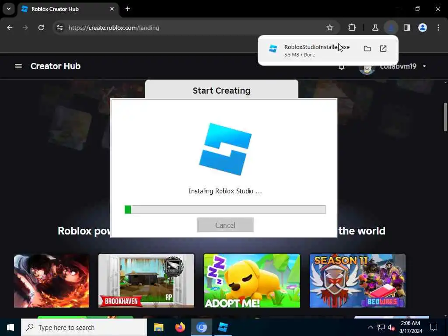This screenshot has width=448, height=336.
Task: Expand the collabvm19 account dropdown
Action: (x=424, y=66)
